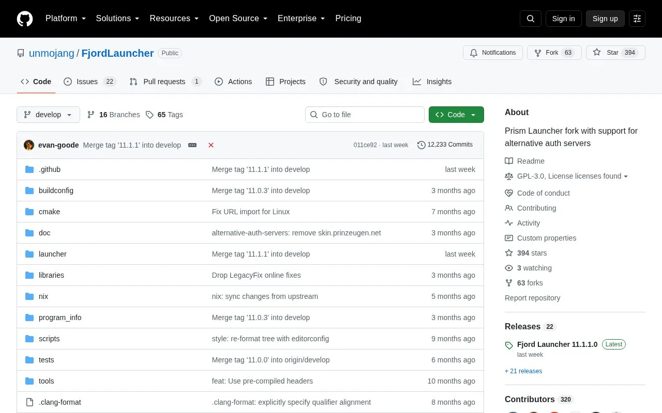The height and width of the screenshot is (413, 662).
Task: Switch to the Projects tab
Action: click(x=286, y=82)
